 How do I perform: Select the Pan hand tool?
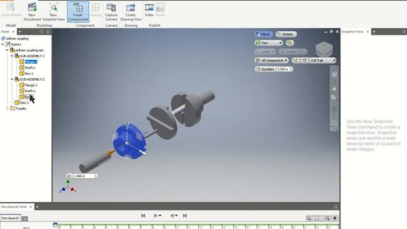click(334, 88)
